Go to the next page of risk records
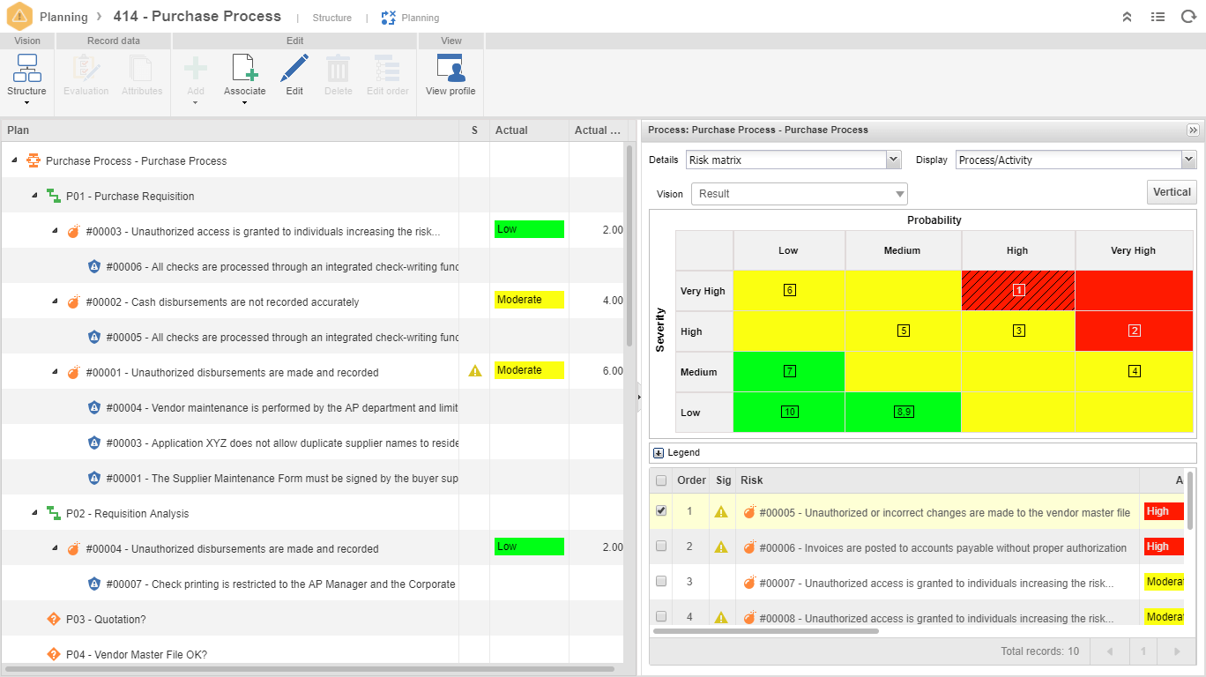The width and height of the screenshot is (1206, 677). [1176, 651]
